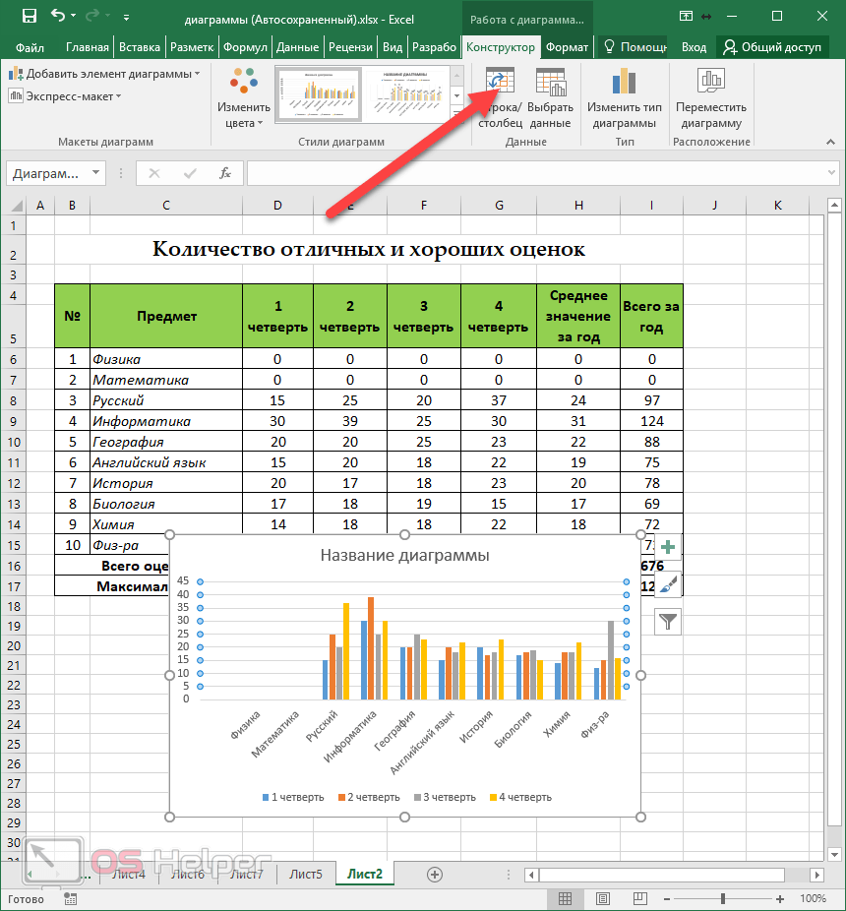Expand Add Chart Element dropdown
Screen dimensions: 846x911
(103, 74)
